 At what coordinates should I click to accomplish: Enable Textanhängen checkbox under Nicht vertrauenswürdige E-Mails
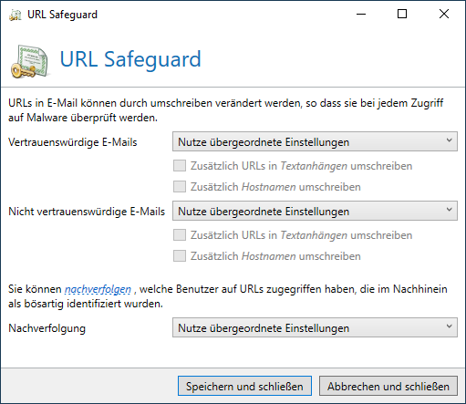click(180, 235)
